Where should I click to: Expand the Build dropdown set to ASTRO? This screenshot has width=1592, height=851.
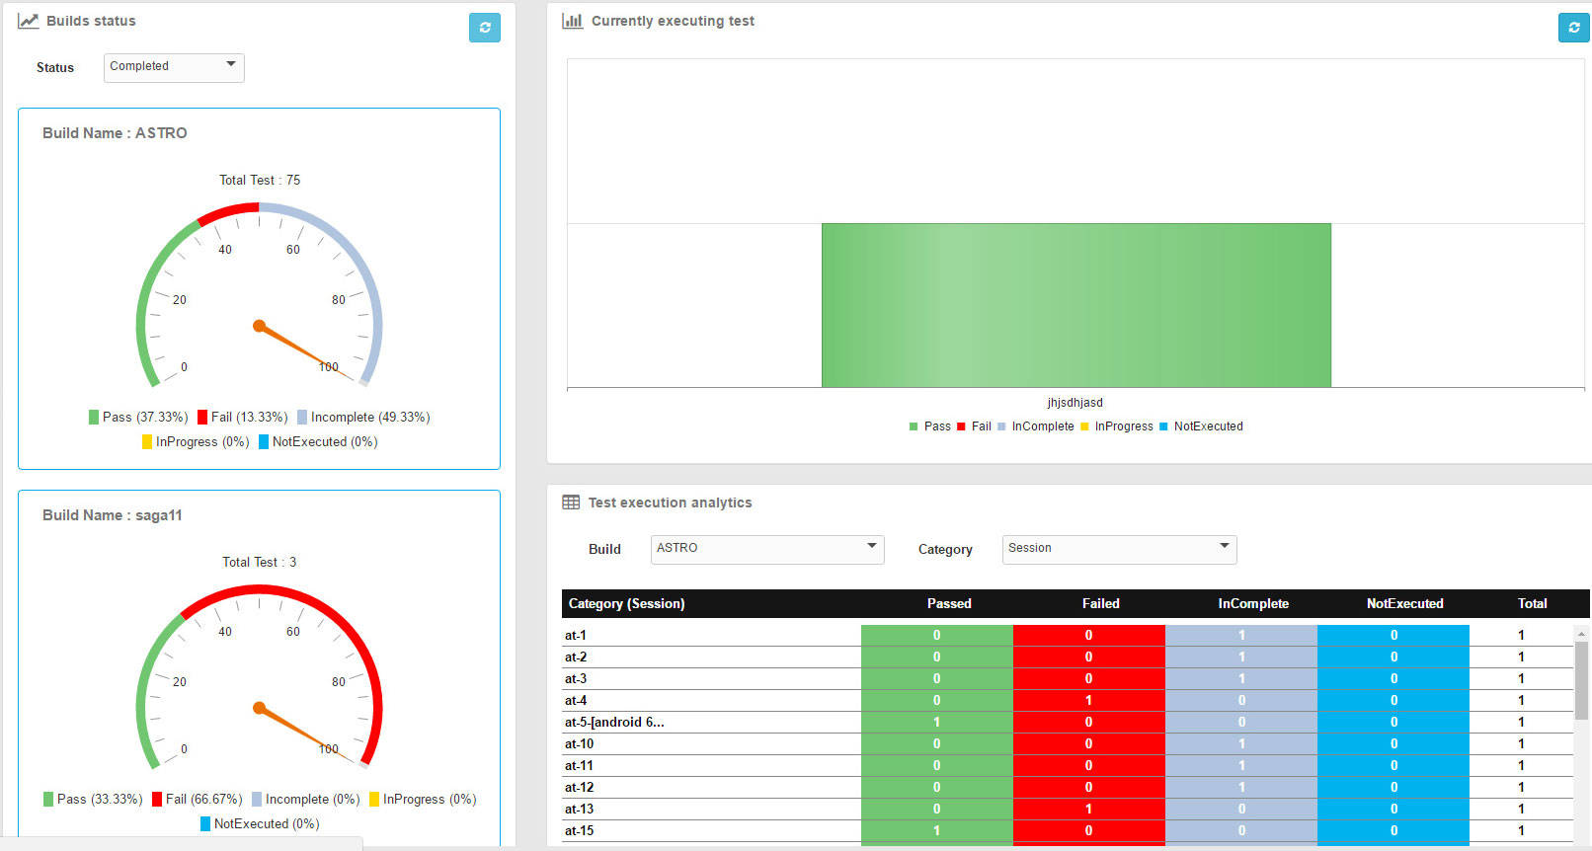pos(766,549)
